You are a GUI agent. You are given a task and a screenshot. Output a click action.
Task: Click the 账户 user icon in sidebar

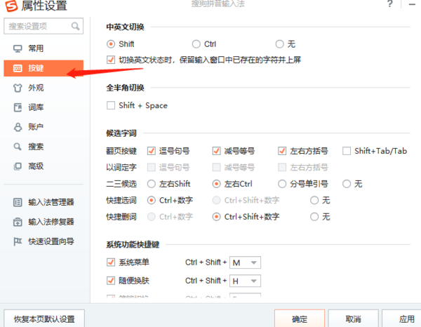(18, 127)
